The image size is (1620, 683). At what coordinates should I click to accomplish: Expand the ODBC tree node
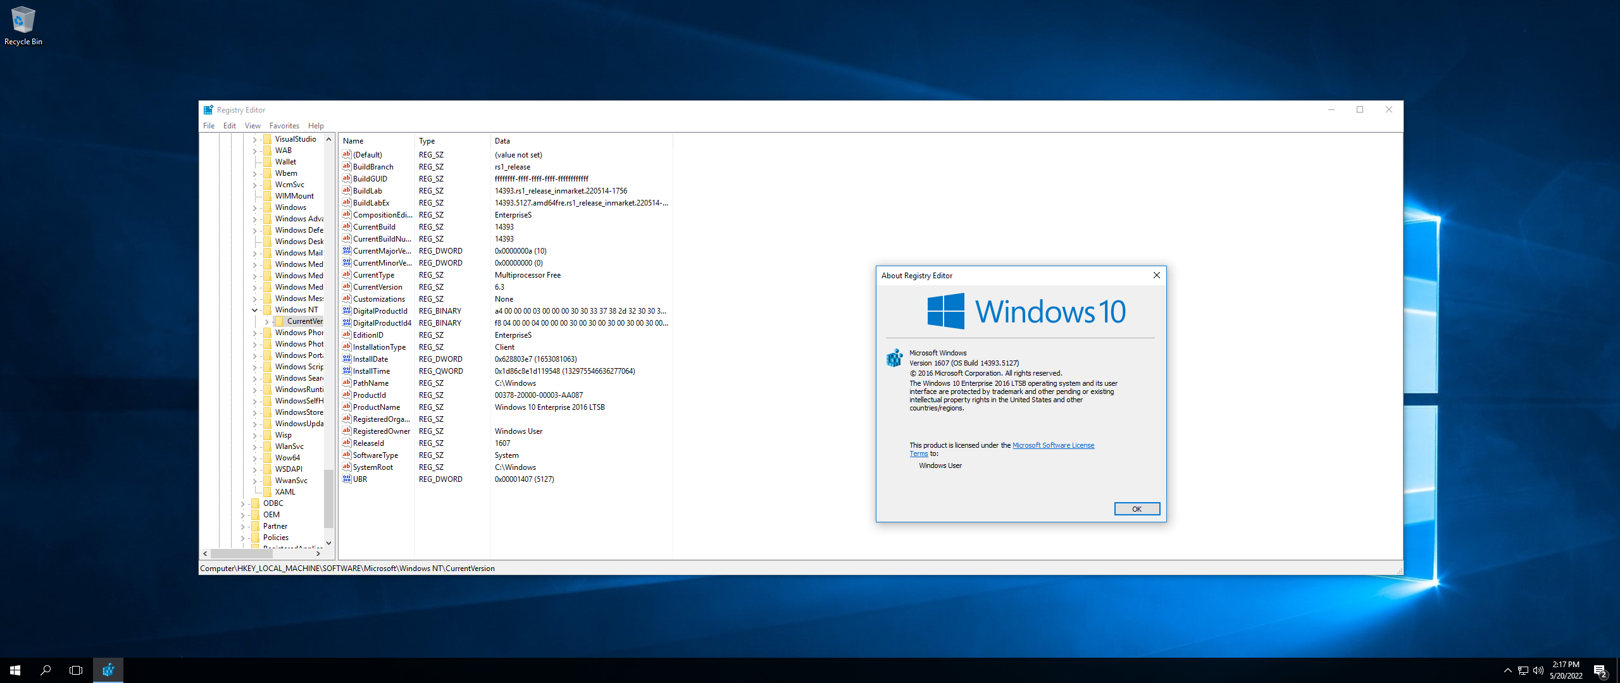pyautogui.click(x=243, y=503)
